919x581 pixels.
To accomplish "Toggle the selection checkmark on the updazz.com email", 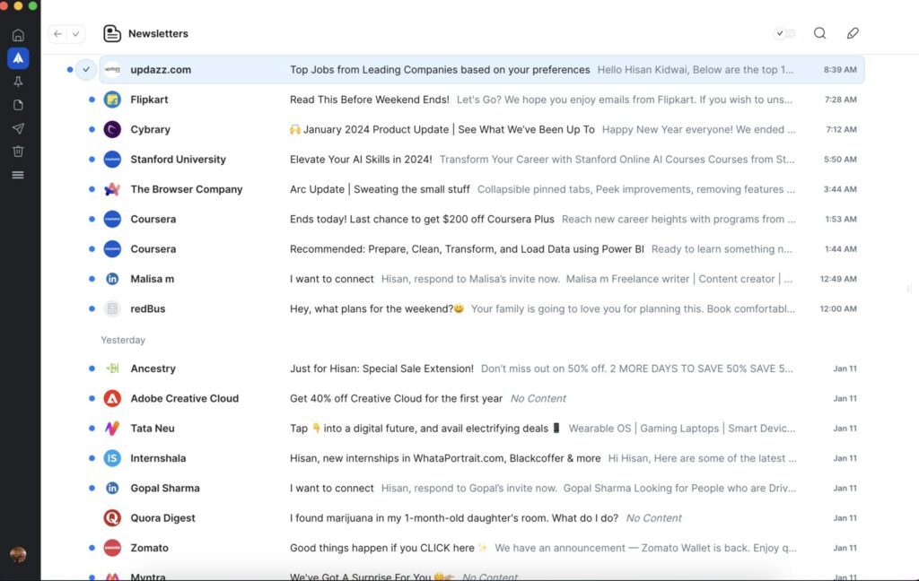I will [86, 69].
